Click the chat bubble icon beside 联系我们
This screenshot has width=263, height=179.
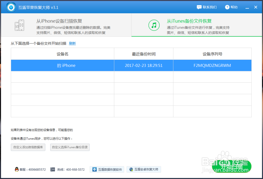(x=199, y=7)
